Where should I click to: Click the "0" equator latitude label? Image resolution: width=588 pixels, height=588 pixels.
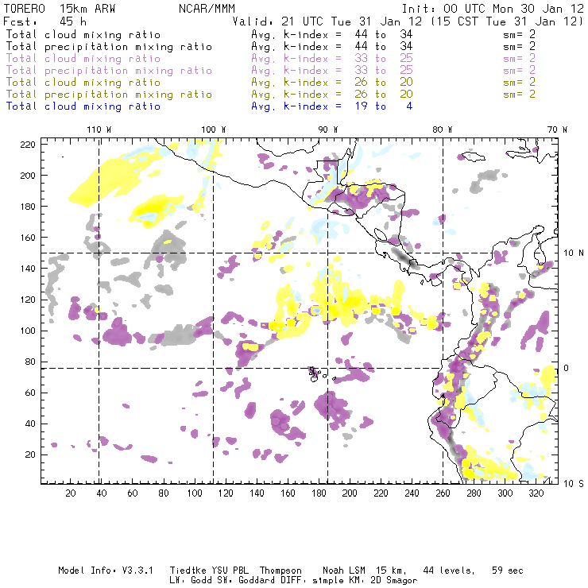(567, 368)
